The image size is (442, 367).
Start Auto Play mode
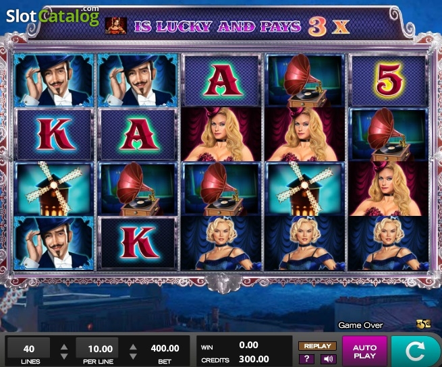tap(364, 351)
